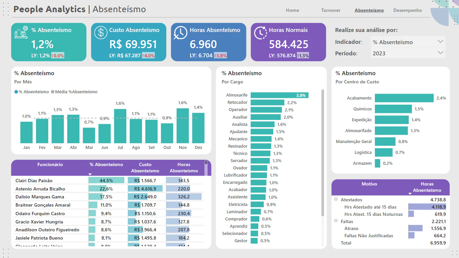This screenshot has height=258, width=459.
Task: Open the Indicador dropdown
Action: (x=408, y=42)
